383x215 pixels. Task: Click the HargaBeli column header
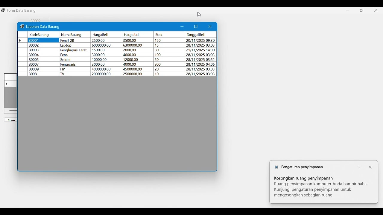coord(106,35)
